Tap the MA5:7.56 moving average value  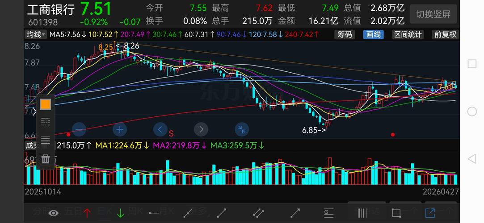[x=67, y=34]
